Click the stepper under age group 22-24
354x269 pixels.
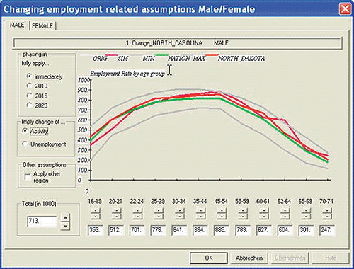click(x=137, y=214)
